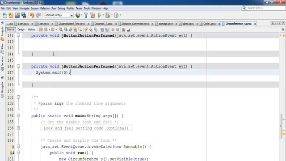This screenshot has width=286, height=161.
Task: Click the Shift Line Right icon
Action: coord(107,30)
